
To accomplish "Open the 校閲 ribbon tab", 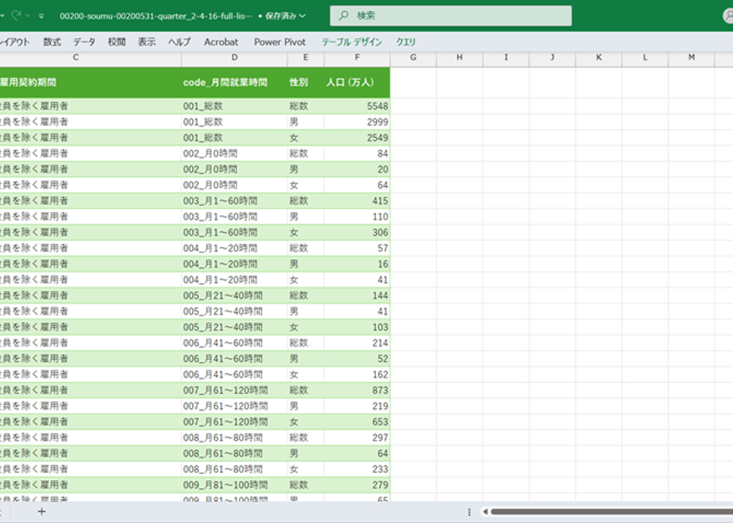I will coord(117,42).
